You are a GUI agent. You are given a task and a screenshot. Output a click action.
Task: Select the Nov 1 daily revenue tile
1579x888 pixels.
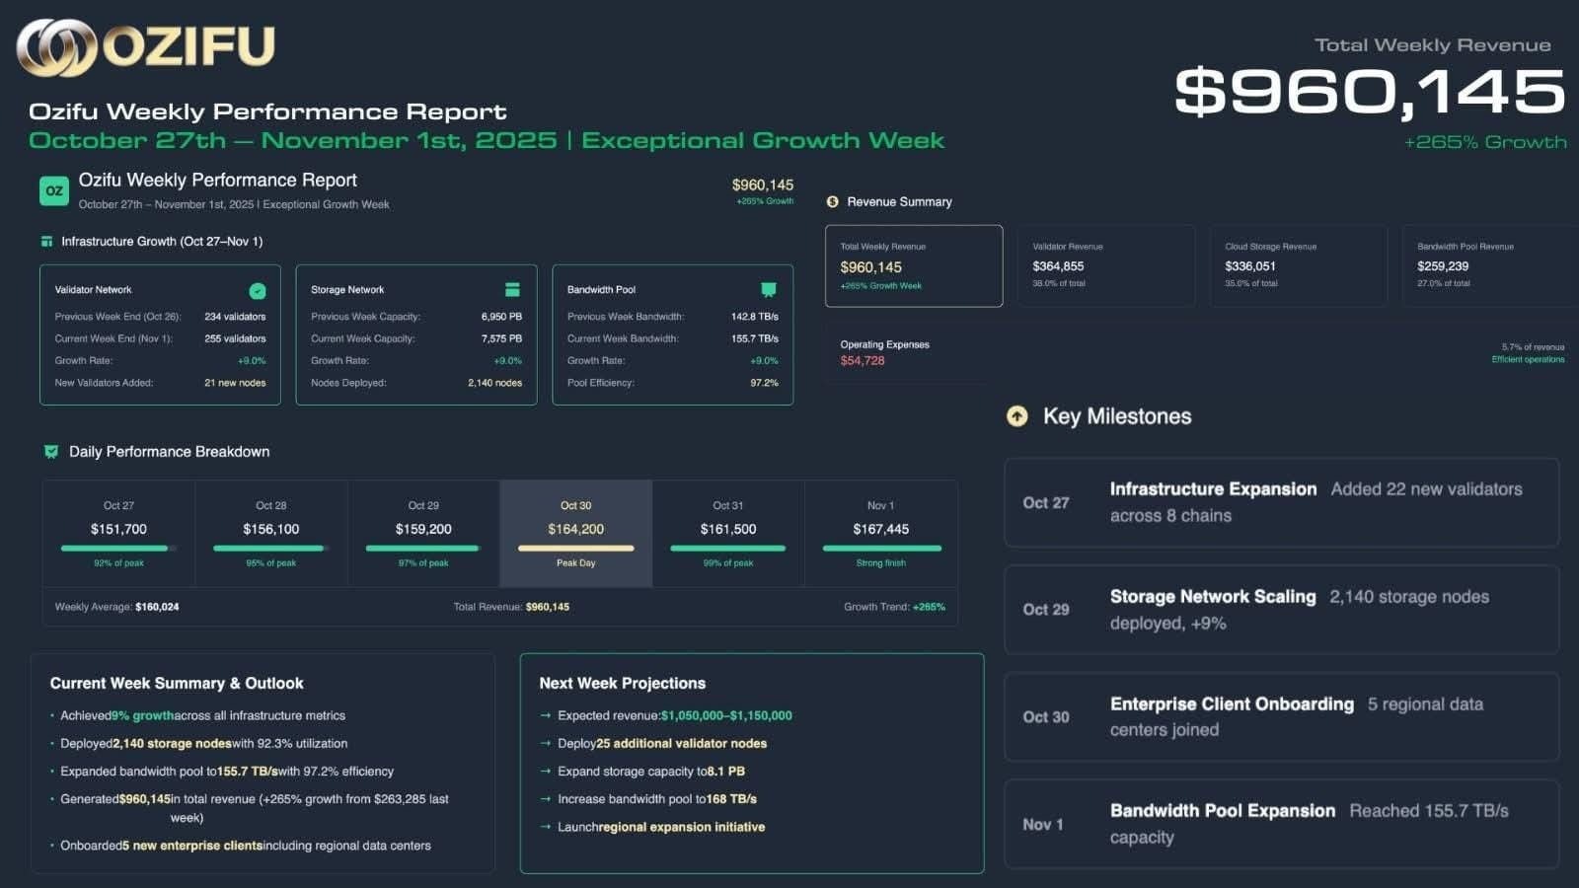pyautogui.click(x=880, y=534)
